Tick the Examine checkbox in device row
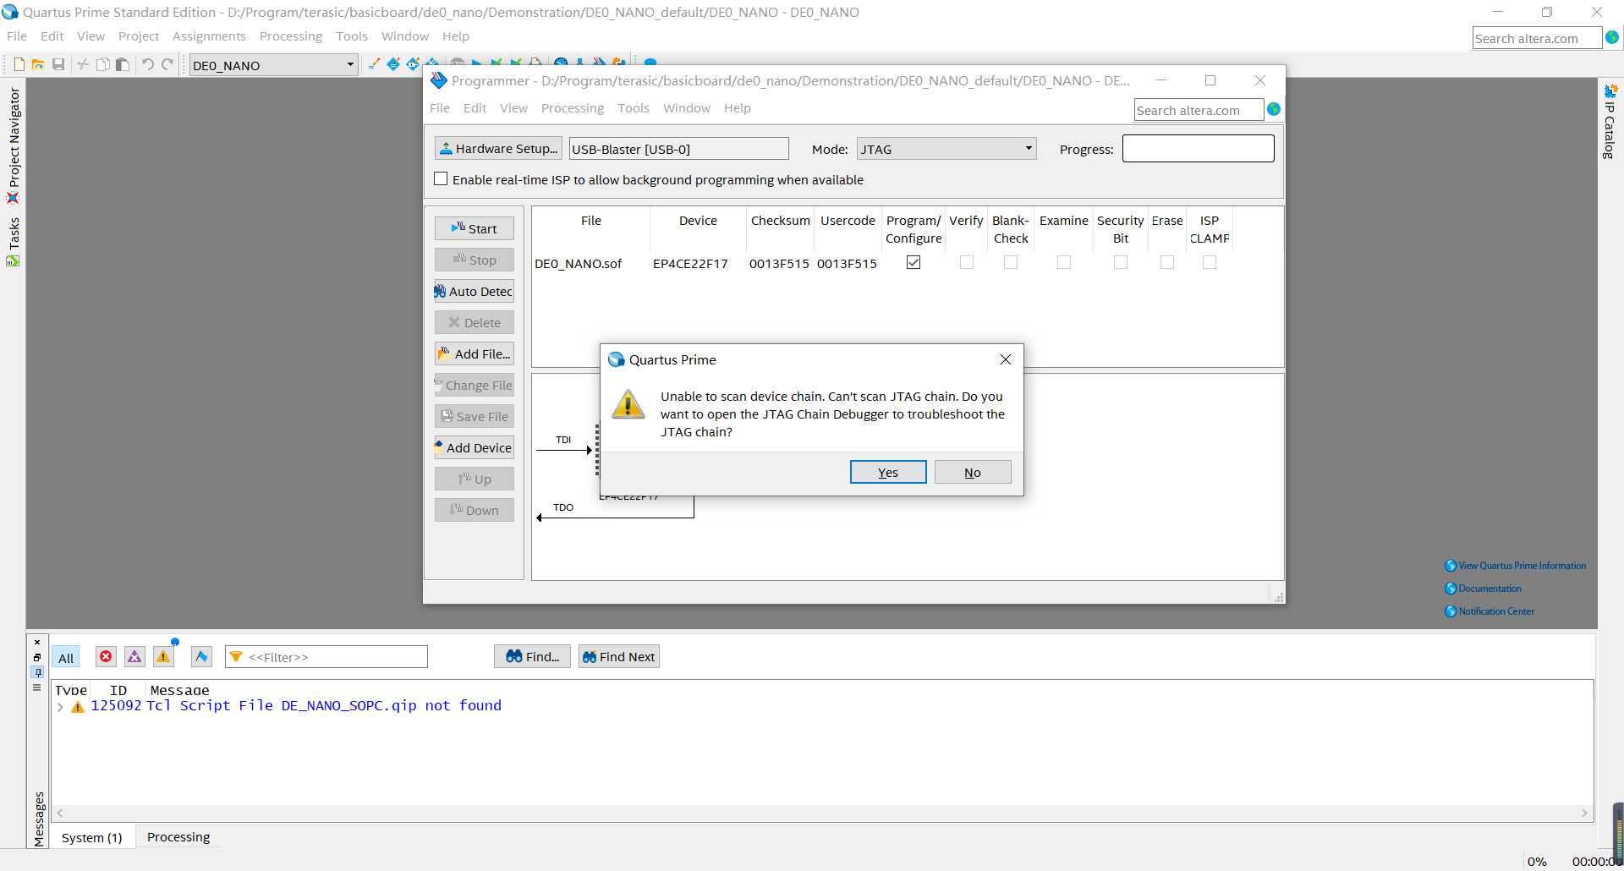The image size is (1624, 871). [x=1064, y=262]
